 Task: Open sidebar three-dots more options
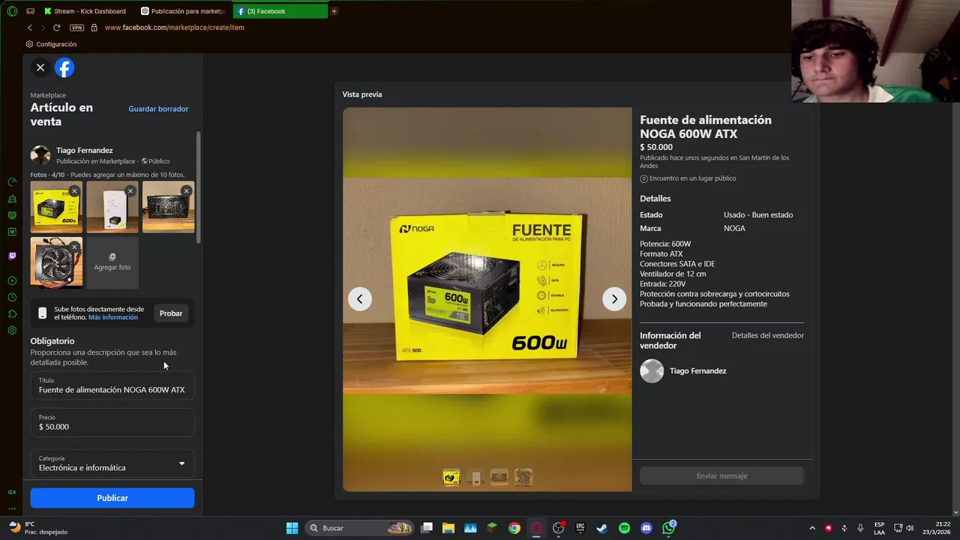pos(12,508)
